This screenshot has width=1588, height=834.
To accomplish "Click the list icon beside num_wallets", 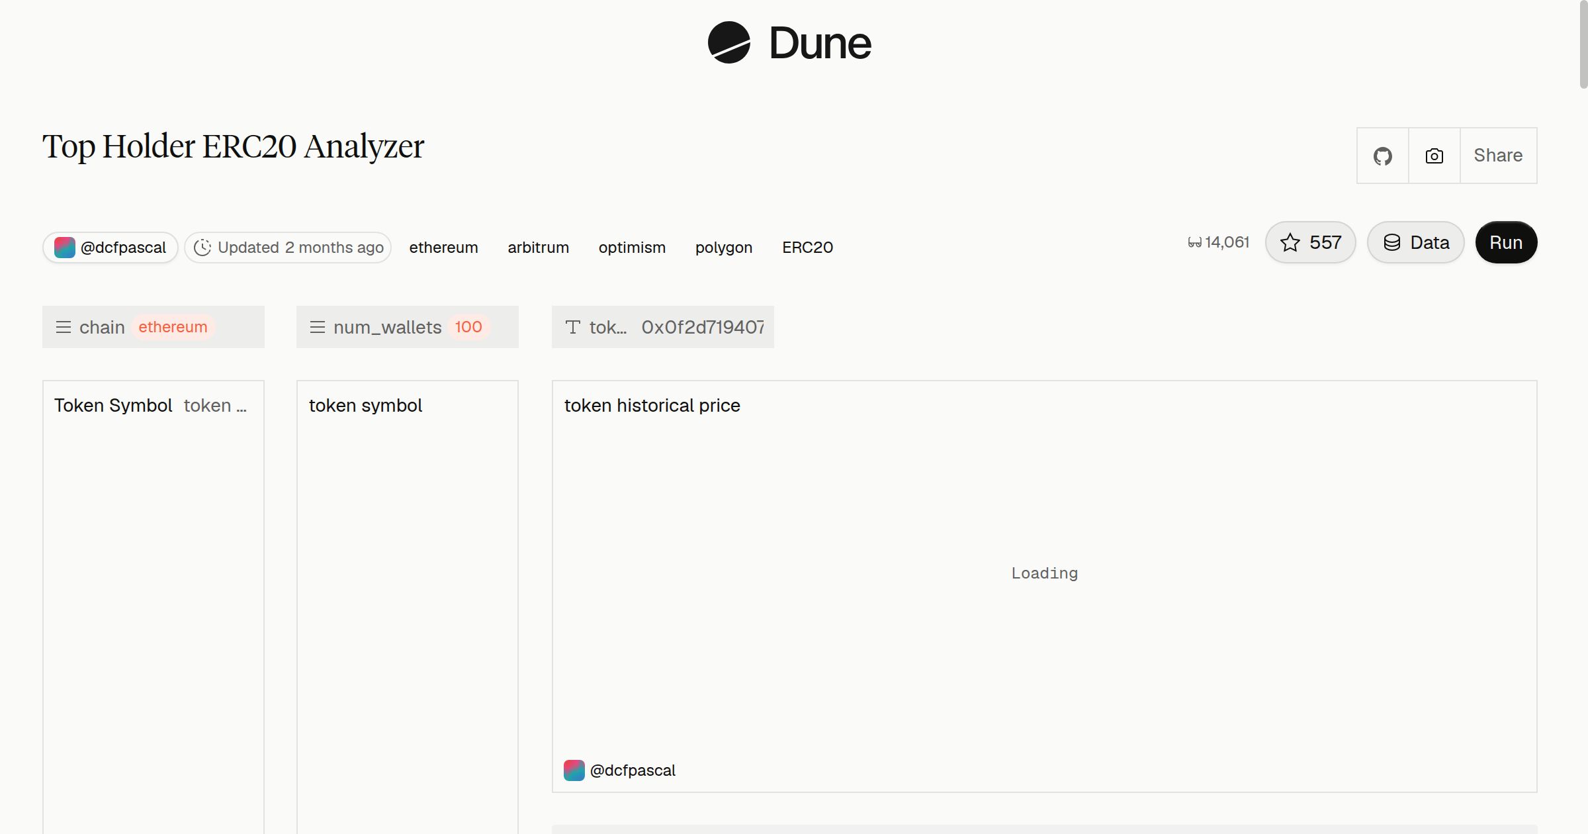I will point(318,327).
